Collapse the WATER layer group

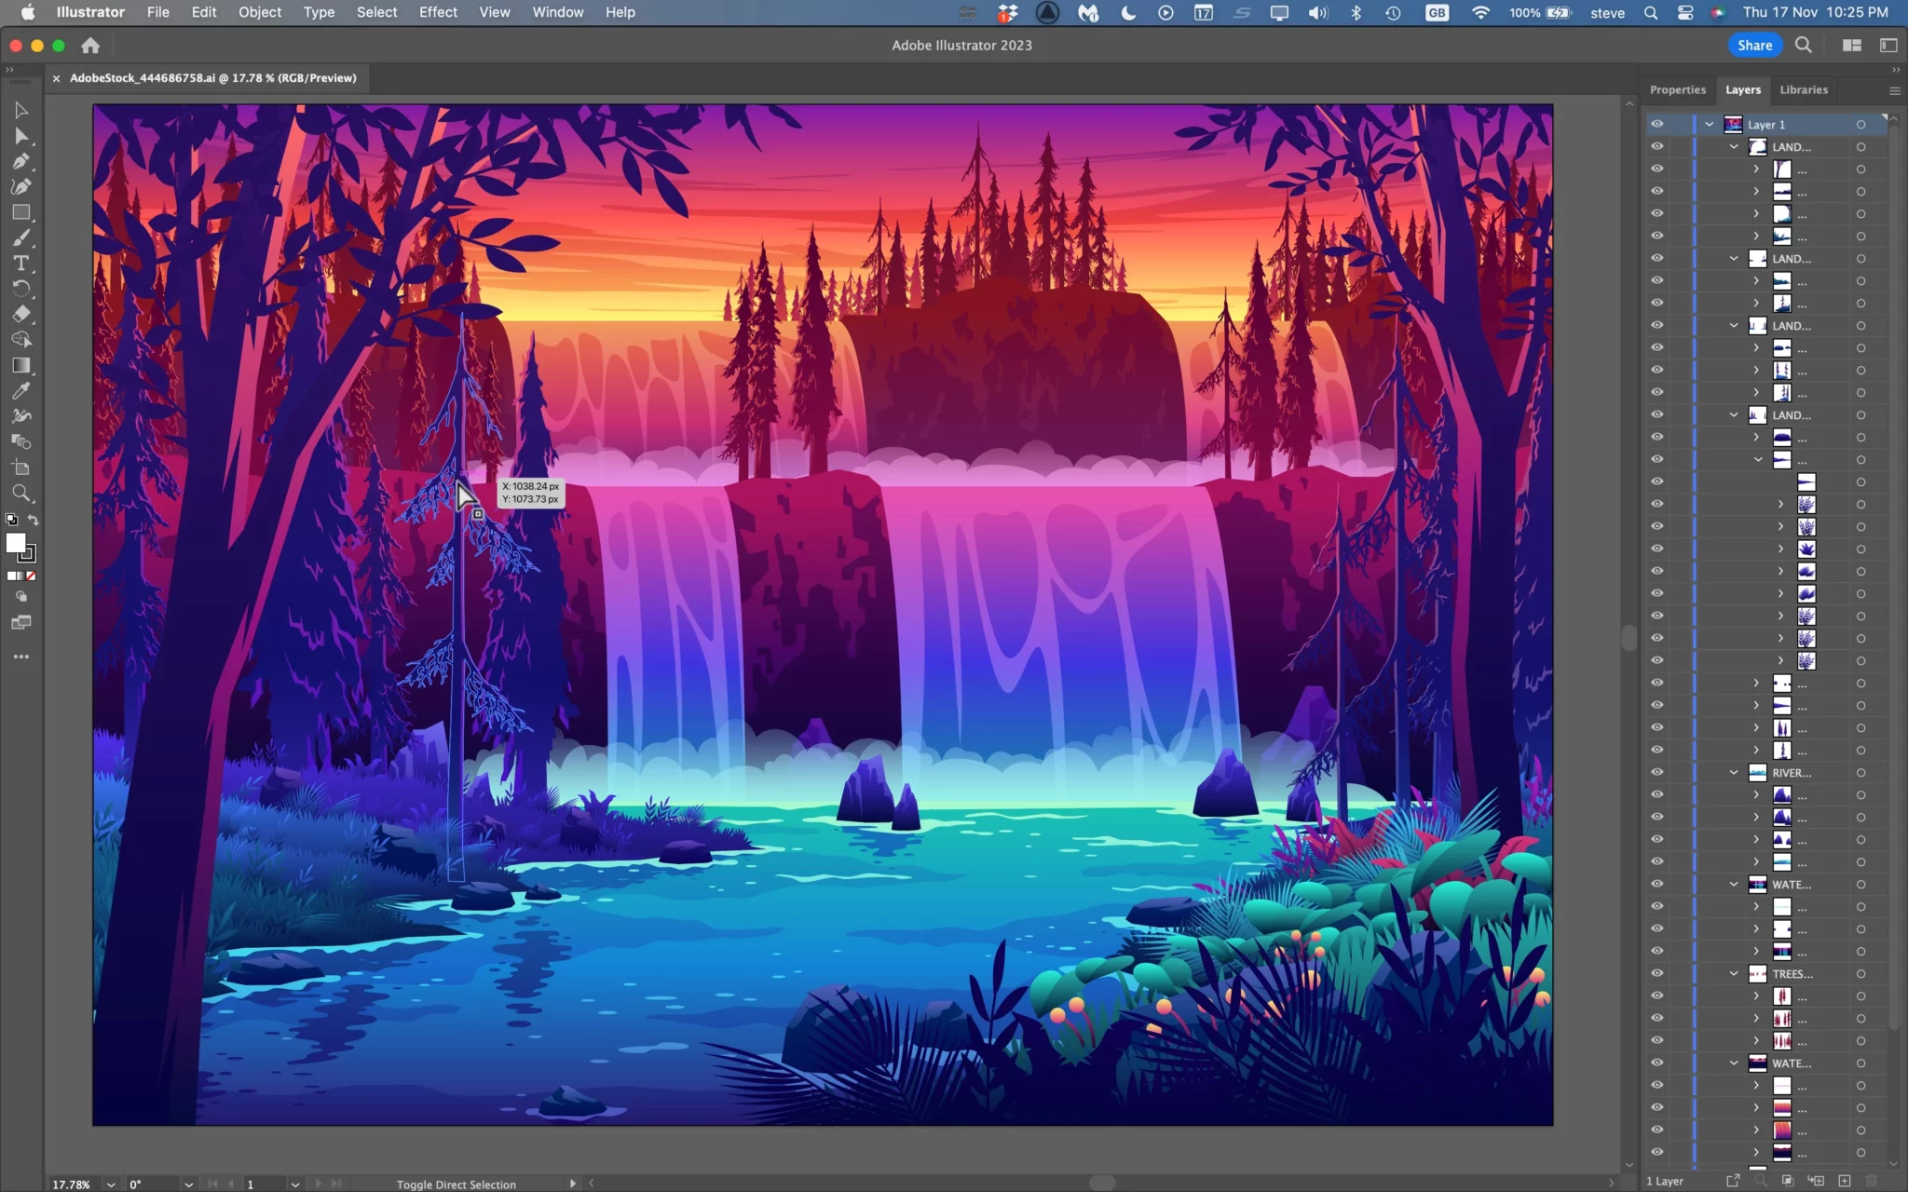1734,883
